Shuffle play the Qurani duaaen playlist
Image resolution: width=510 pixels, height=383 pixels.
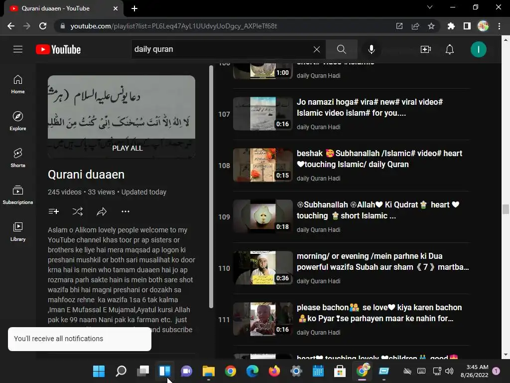coord(78,211)
